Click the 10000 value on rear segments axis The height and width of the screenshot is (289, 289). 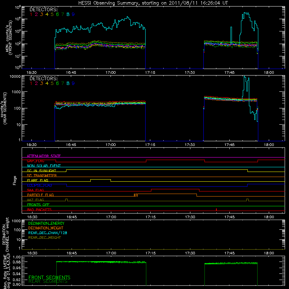pos(15,77)
